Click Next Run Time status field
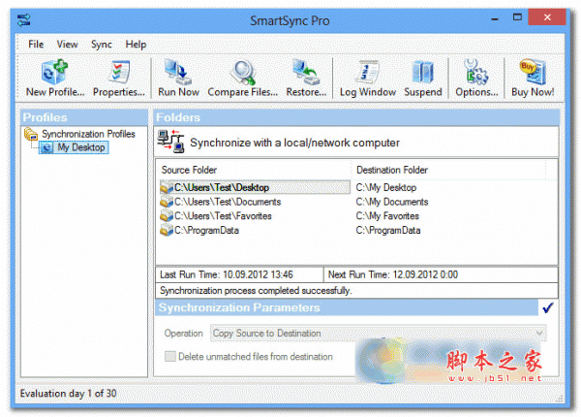The width and height of the screenshot is (581, 417). coord(441,274)
